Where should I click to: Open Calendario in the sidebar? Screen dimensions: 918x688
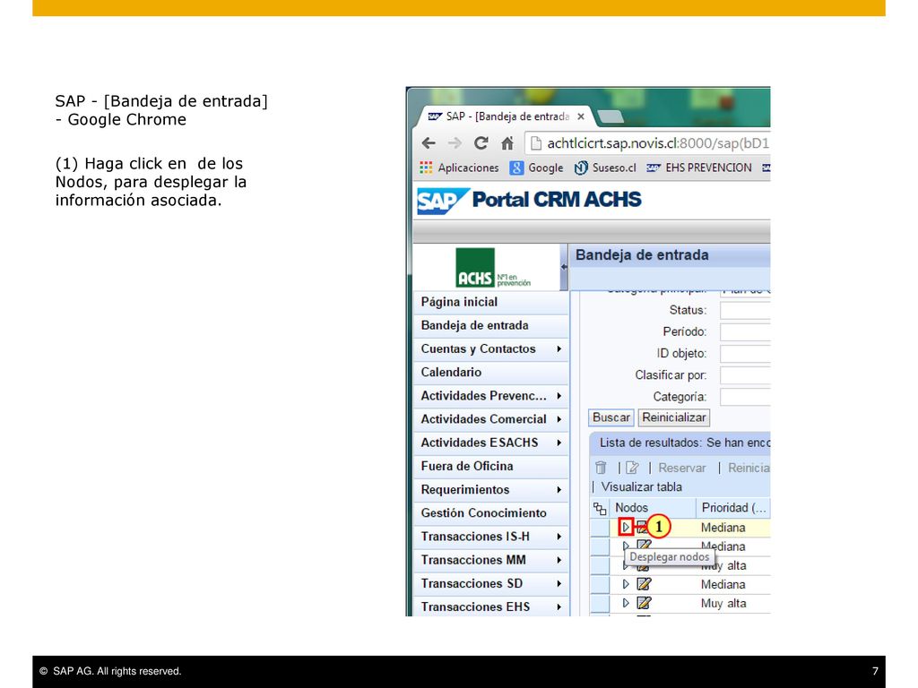tap(490, 372)
